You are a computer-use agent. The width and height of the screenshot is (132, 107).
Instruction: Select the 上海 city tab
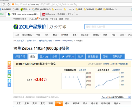26,103
